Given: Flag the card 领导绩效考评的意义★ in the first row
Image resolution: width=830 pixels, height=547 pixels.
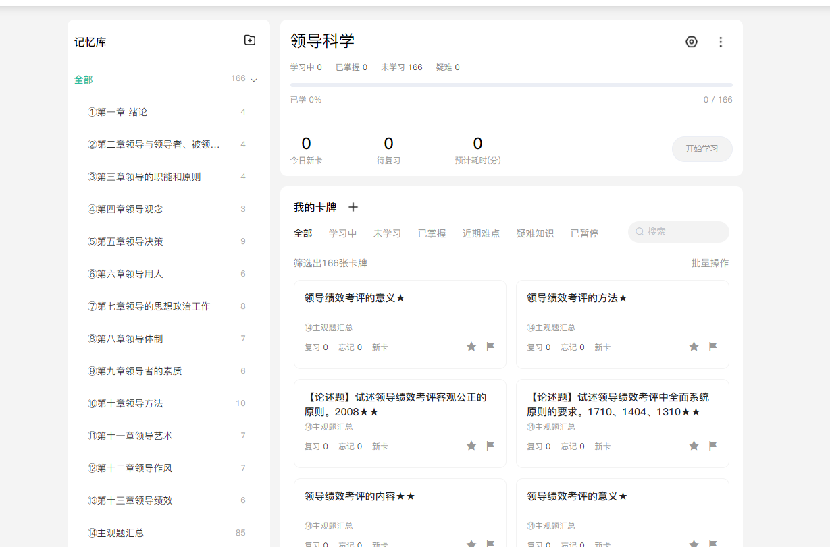Looking at the screenshot, I should coord(491,347).
